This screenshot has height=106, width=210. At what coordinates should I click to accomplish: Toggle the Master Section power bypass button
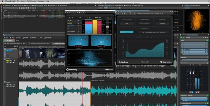tap(181, 38)
